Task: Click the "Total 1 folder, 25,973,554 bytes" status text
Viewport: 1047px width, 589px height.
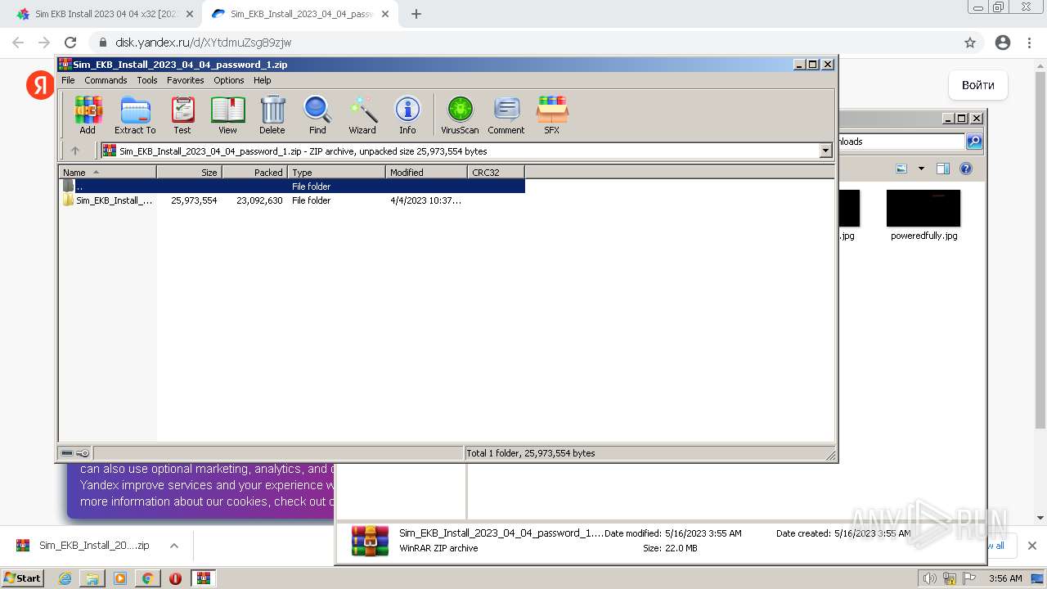Action: click(x=530, y=453)
